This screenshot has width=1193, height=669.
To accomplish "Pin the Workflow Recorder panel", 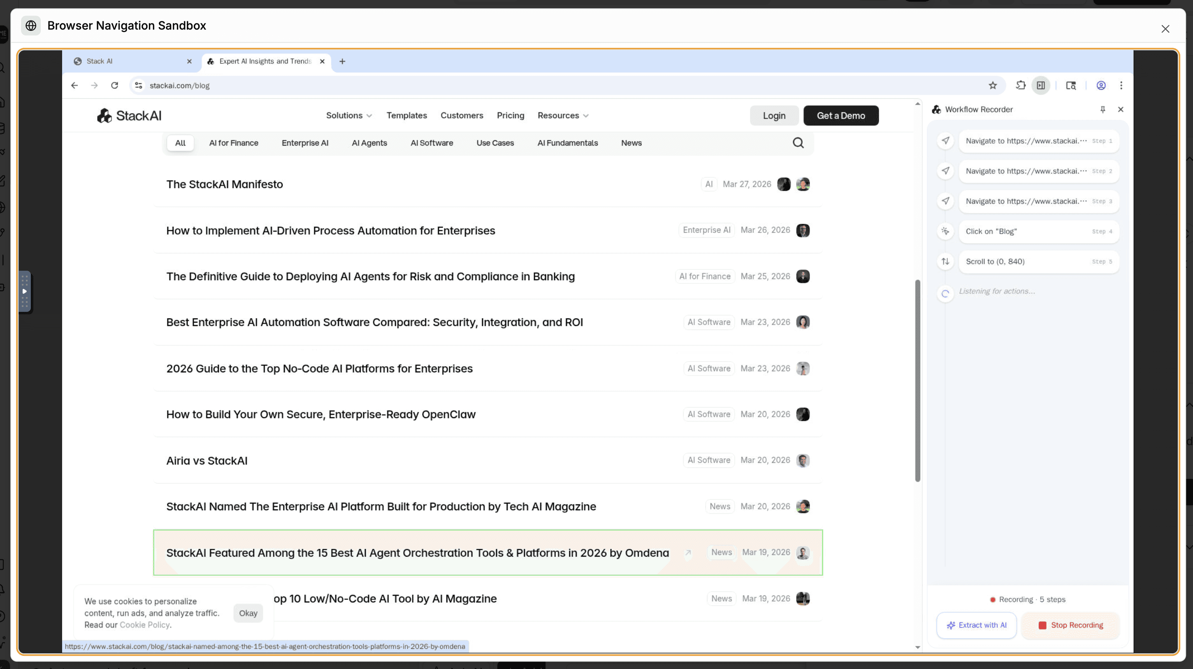I will [1102, 109].
